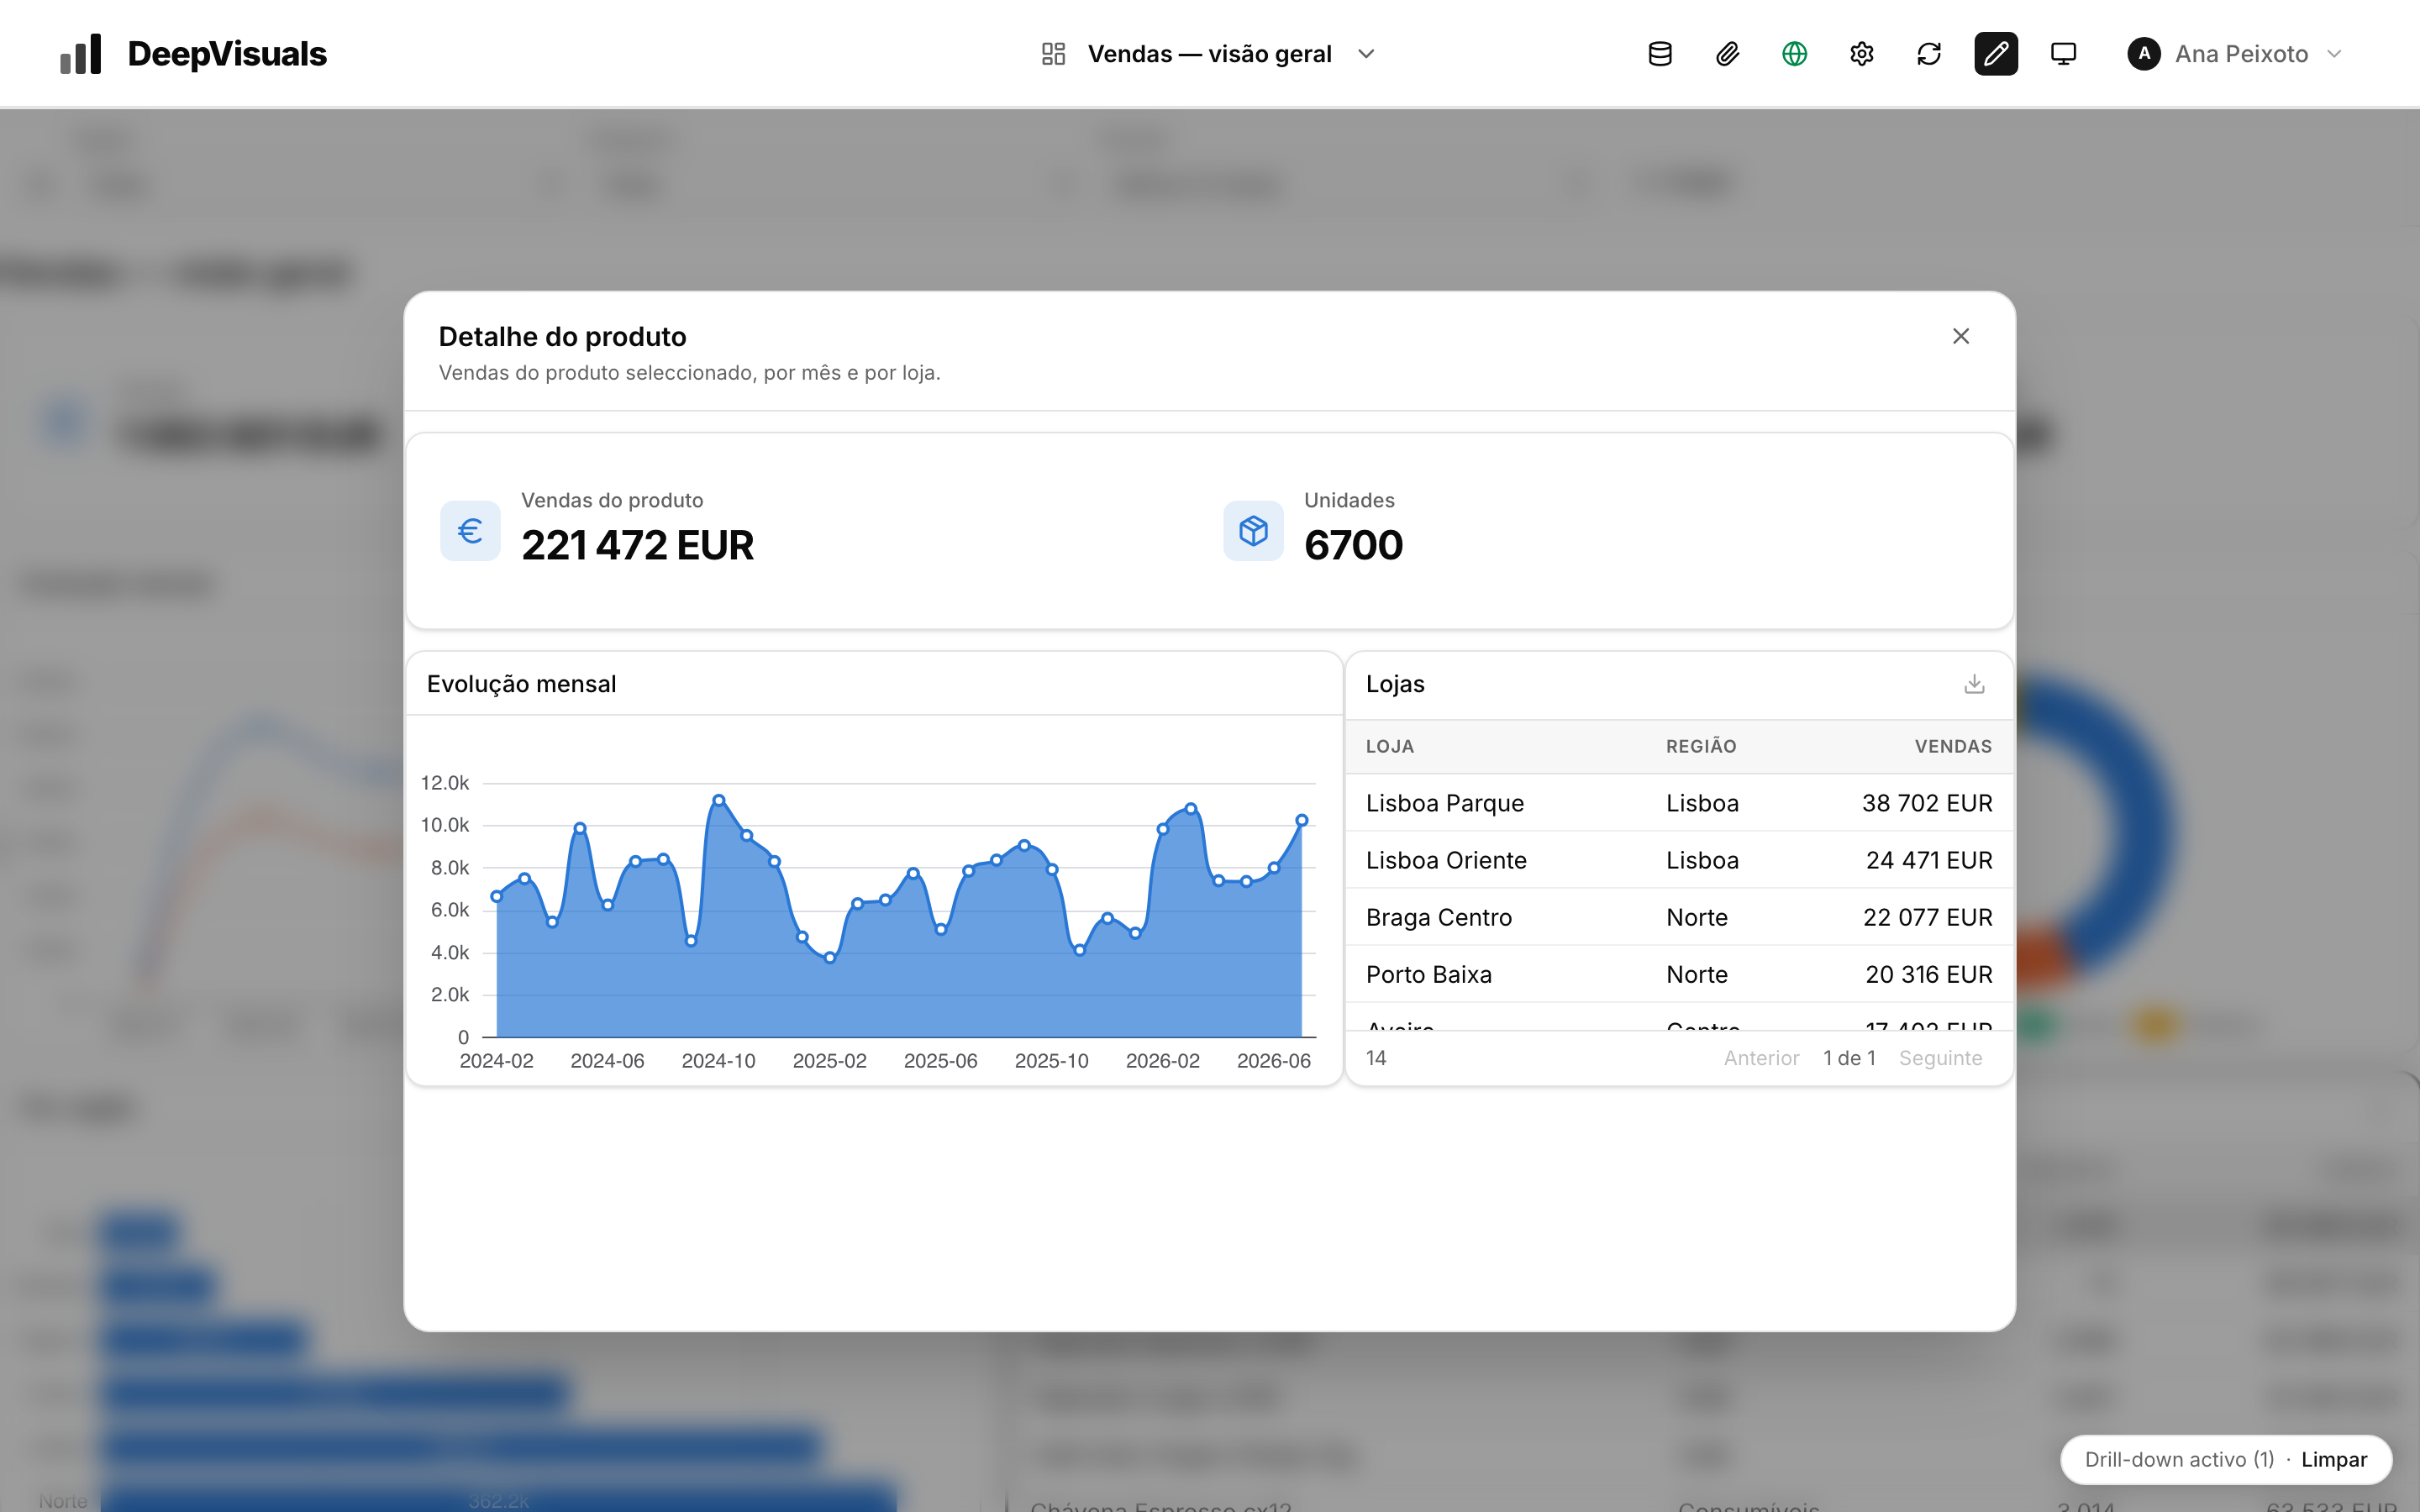This screenshot has height=1512, width=2420.
Task: Click the Drill-down activo (1) label
Action: pyautogui.click(x=2179, y=1460)
